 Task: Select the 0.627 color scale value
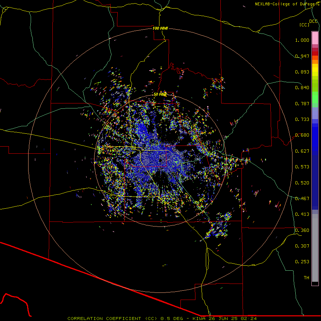click(302, 151)
